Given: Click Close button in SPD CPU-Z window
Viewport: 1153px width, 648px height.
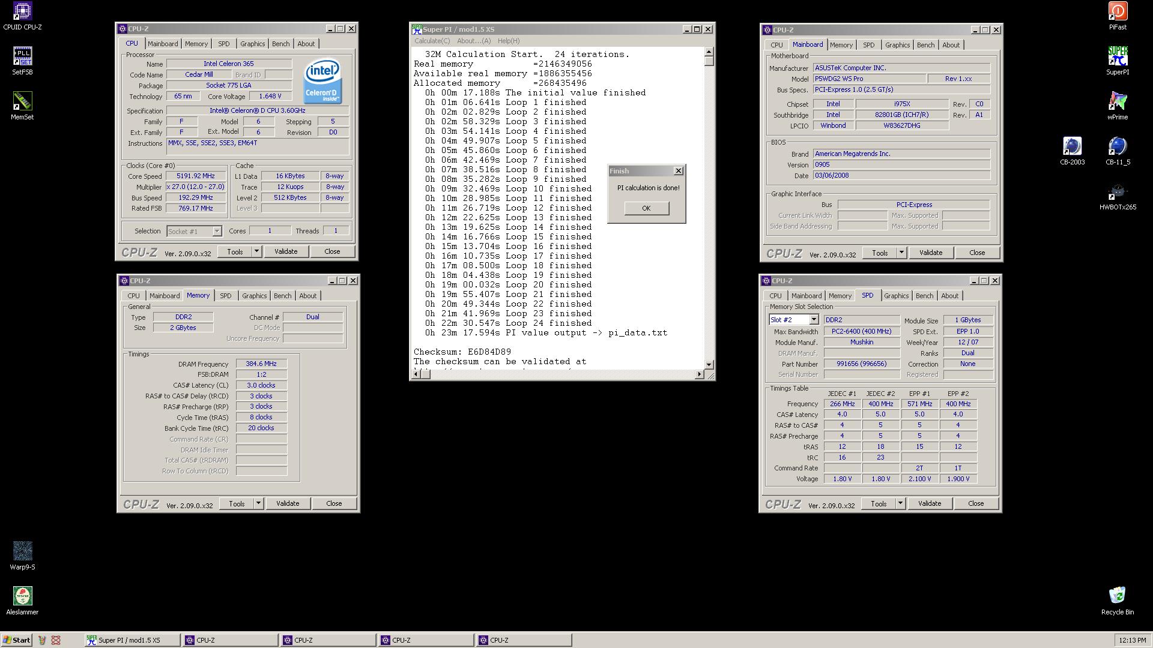Looking at the screenshot, I should (x=976, y=503).
